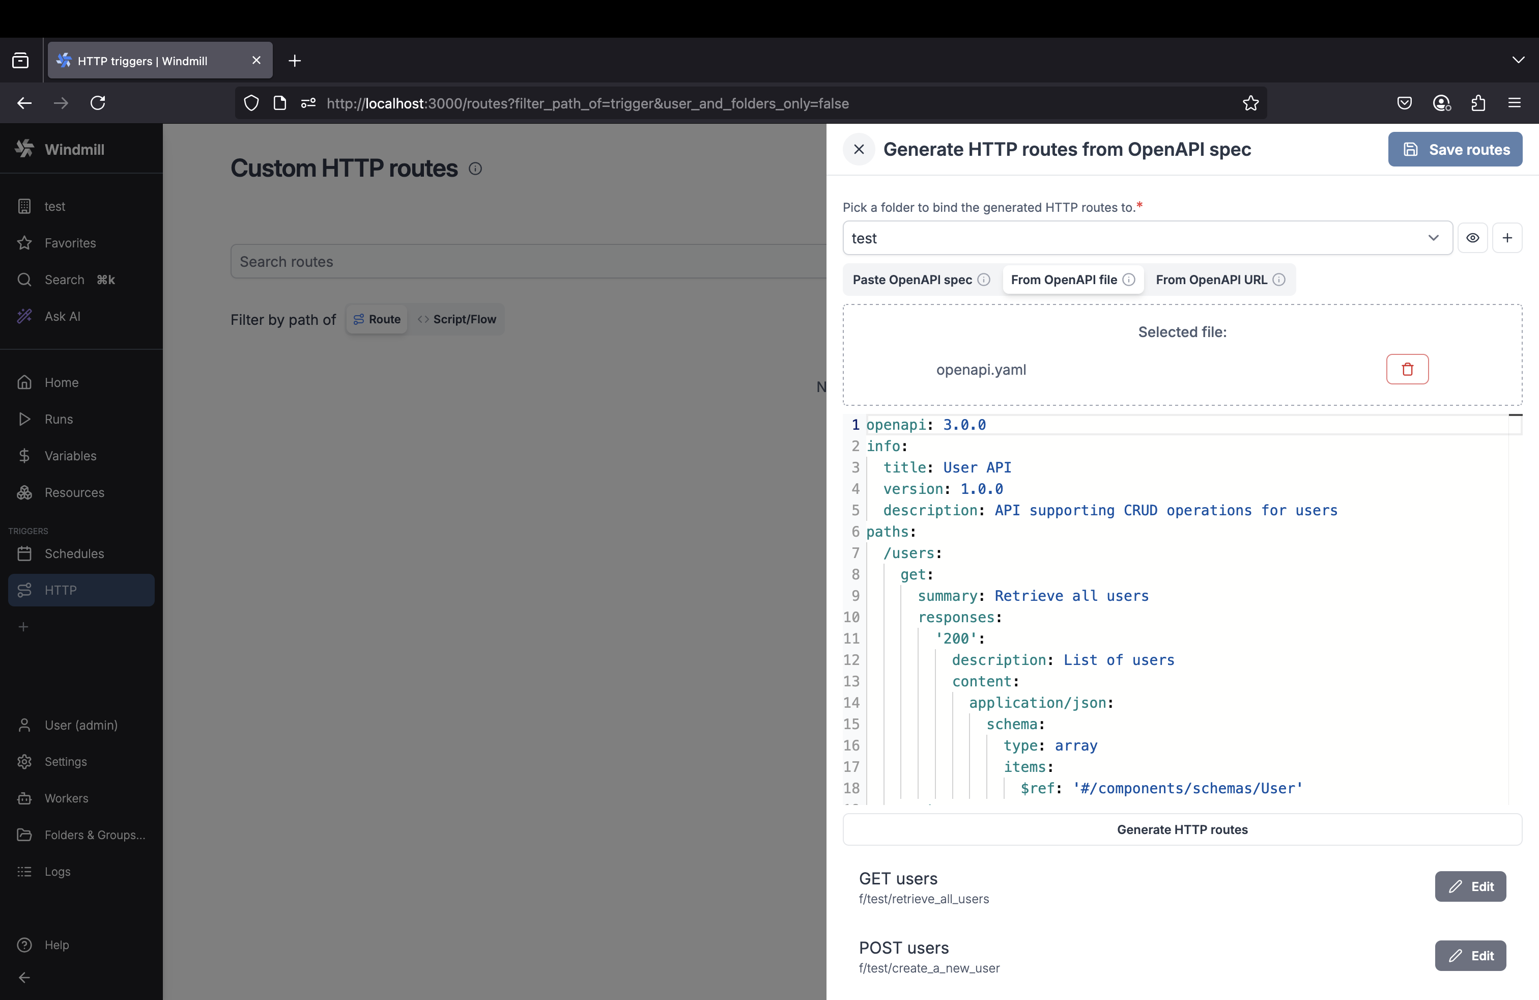This screenshot has height=1000, width=1539.
Task: Delete the selected openapi.yaml file
Action: (x=1407, y=369)
